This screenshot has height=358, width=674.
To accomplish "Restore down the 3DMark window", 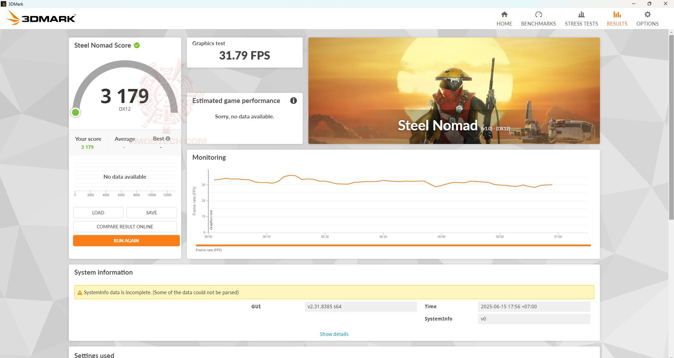I will [649, 4].
